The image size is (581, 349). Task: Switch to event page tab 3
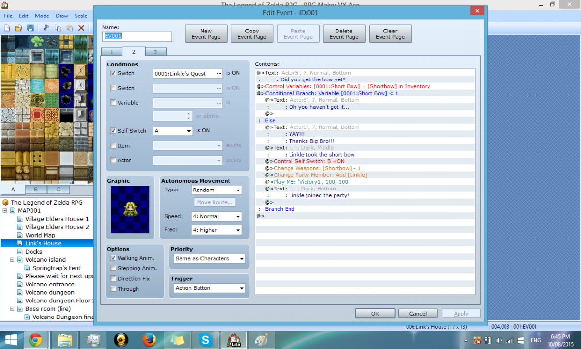tap(155, 52)
